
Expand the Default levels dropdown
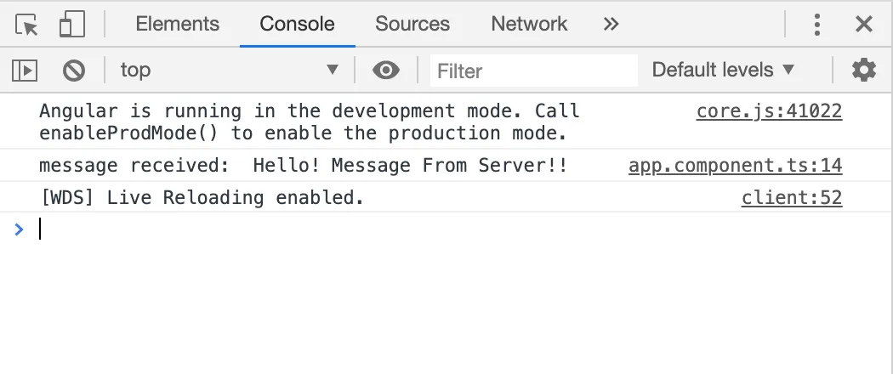click(723, 71)
